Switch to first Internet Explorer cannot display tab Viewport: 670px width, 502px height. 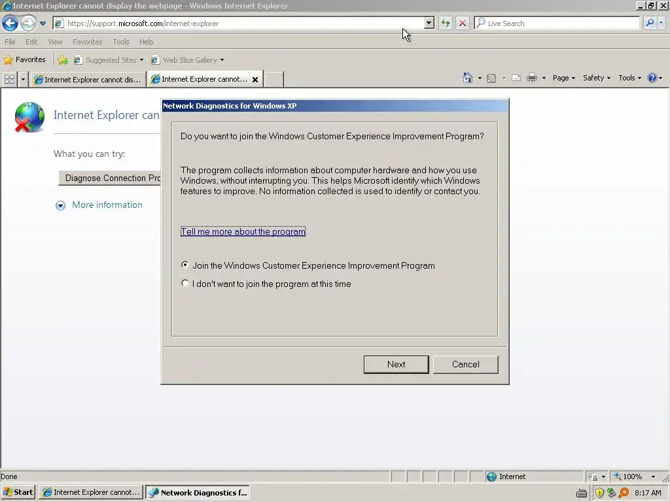[x=88, y=79]
